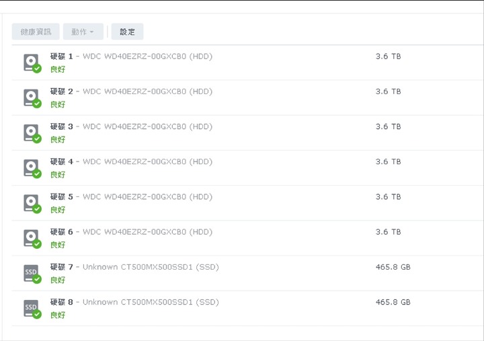This screenshot has width=484, height=341.
Task: Click the 良好 status of 硬碟 5
Action: (58, 210)
